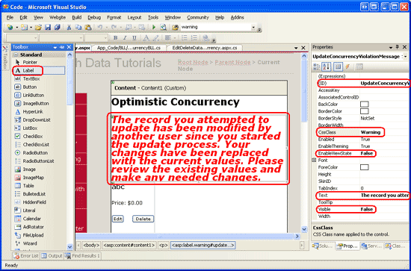Viewport: 411px width, 271px height.
Task: Click the Delete button in the designer
Action: coord(143,219)
